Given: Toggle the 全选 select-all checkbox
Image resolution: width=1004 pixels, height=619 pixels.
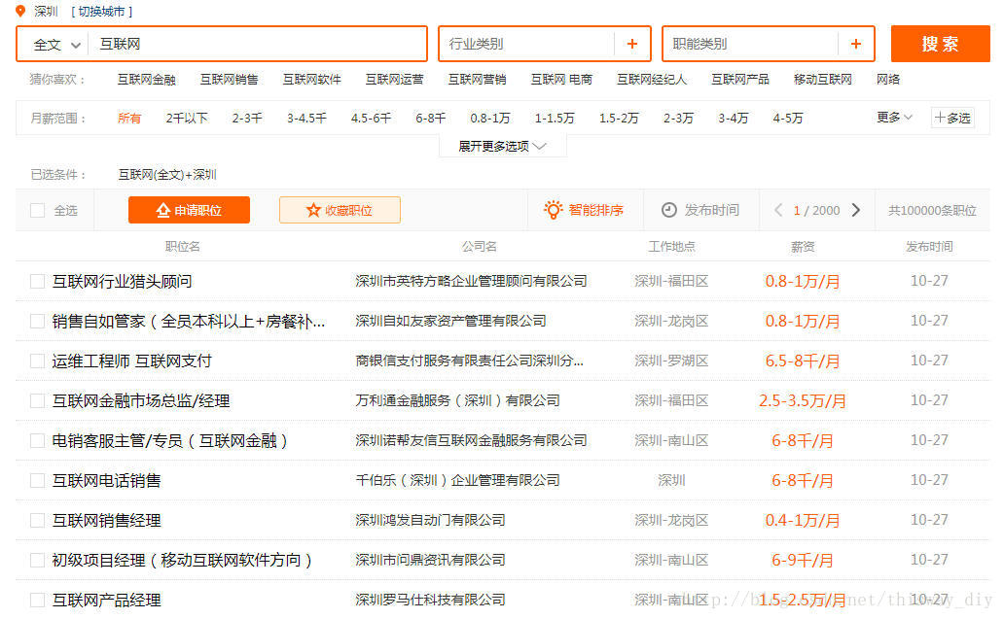Looking at the screenshot, I should pyautogui.click(x=38, y=211).
